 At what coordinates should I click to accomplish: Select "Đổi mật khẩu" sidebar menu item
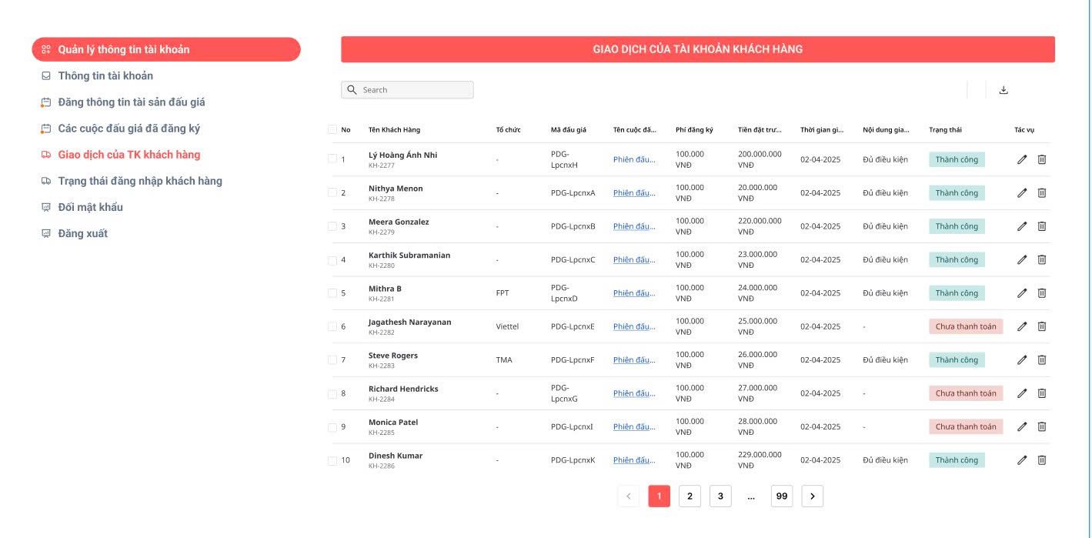(x=90, y=207)
